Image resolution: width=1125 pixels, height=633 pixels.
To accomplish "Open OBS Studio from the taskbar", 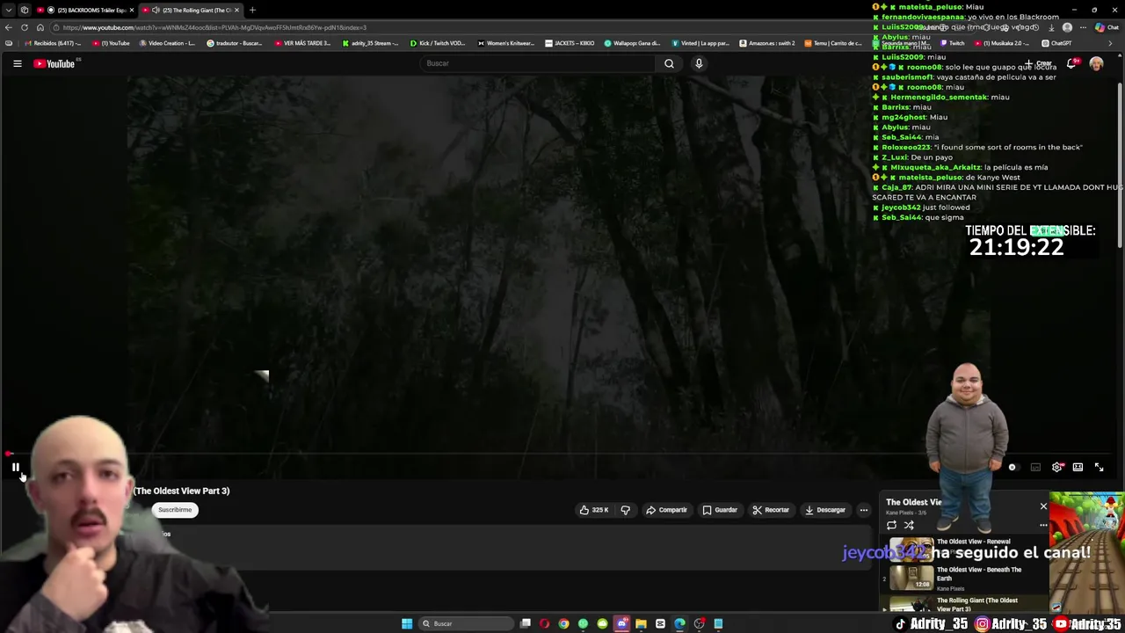I will pos(699,623).
